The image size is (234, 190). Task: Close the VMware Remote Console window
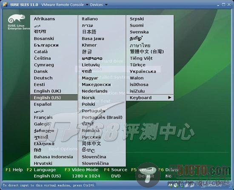click(x=229, y=5)
